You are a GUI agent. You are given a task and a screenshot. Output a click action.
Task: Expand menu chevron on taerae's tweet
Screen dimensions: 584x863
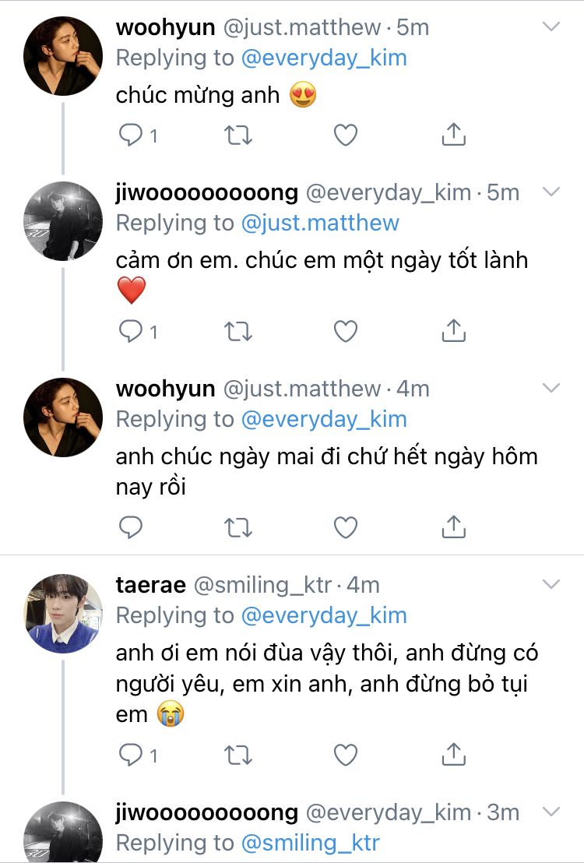point(551,584)
